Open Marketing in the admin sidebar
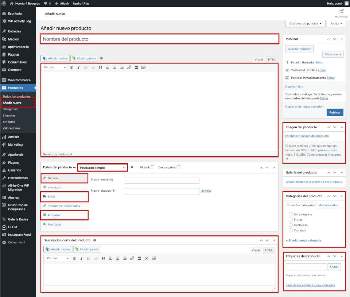Image resolution: width=350 pixels, height=297 pixels. [15, 145]
